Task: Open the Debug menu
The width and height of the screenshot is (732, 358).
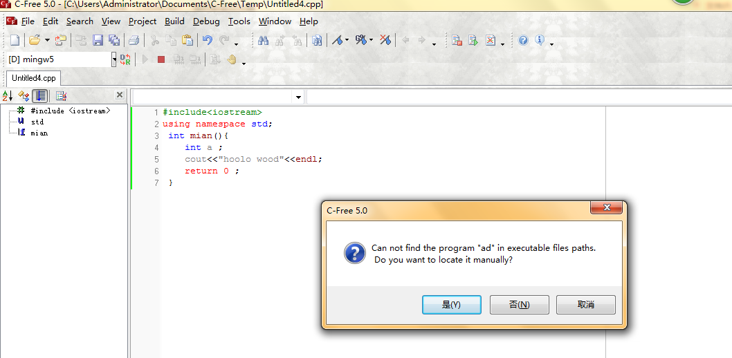Action: tap(206, 21)
